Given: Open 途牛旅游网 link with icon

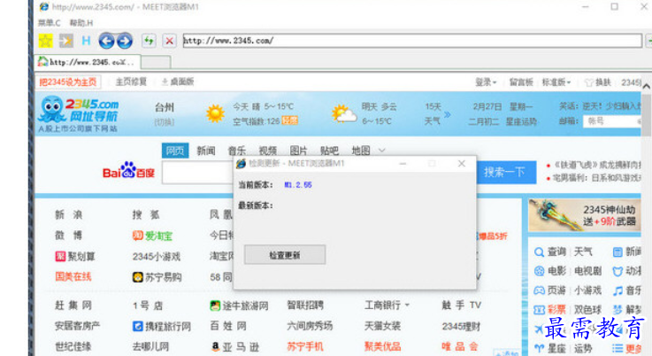Looking at the screenshot, I should (x=239, y=306).
